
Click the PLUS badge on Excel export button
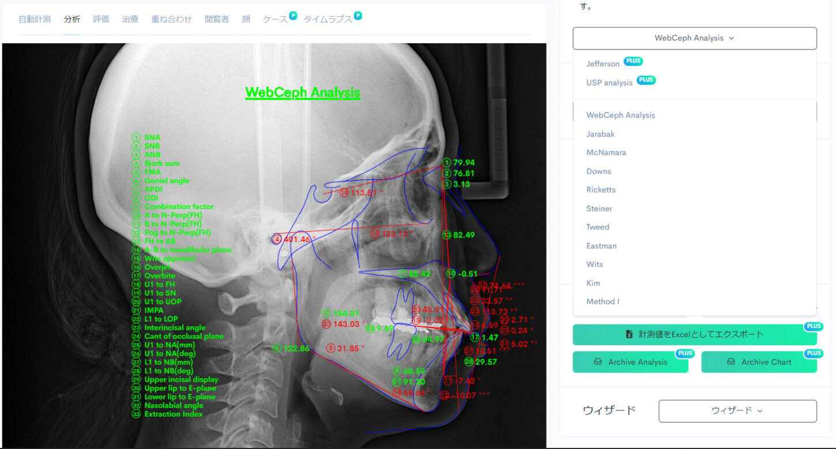pos(814,326)
